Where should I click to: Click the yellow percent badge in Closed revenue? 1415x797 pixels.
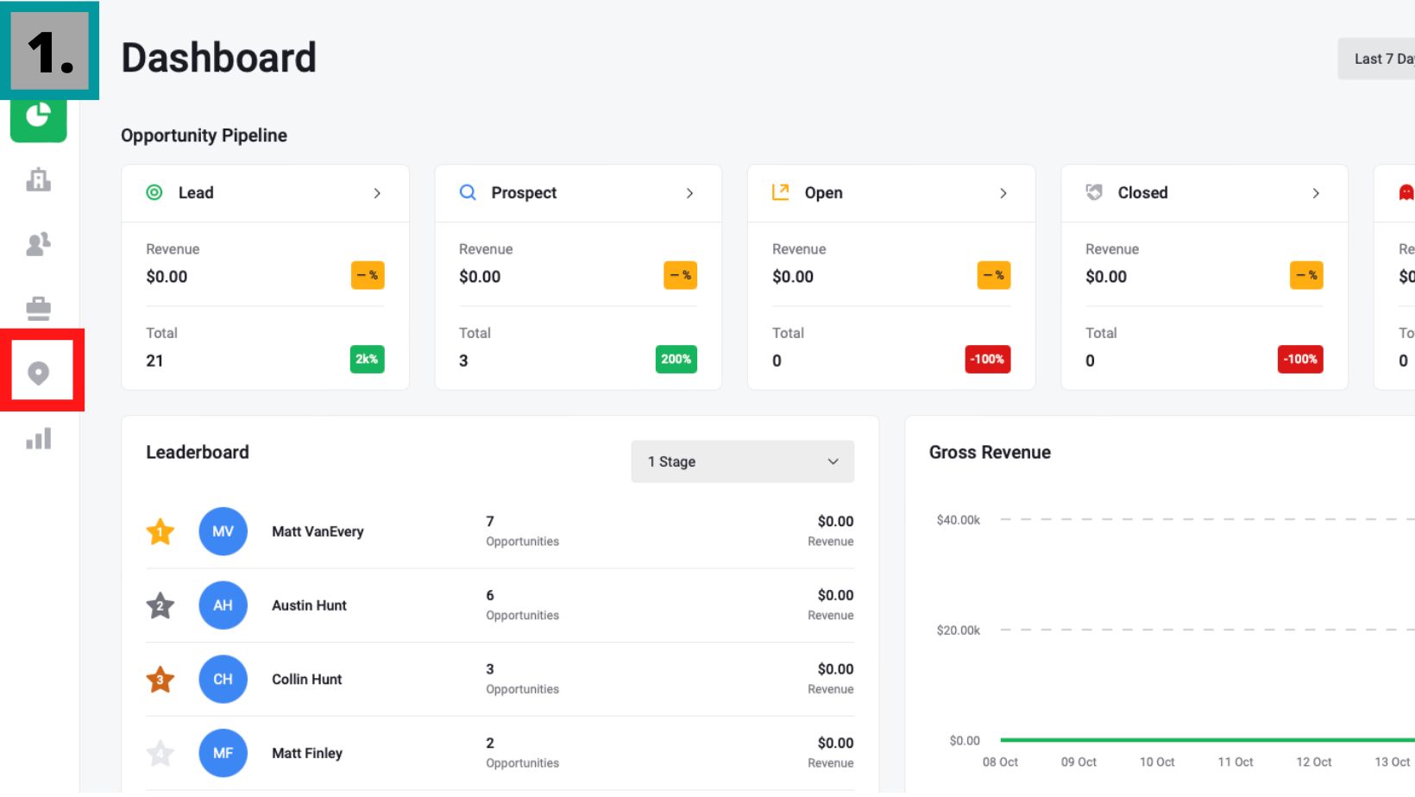coord(1307,275)
